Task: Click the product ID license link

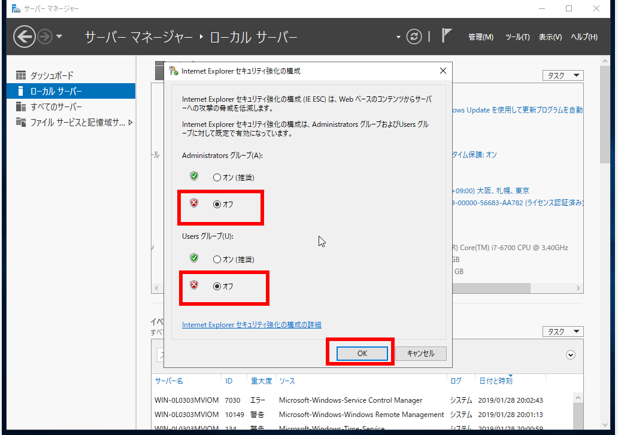Action: click(517, 203)
